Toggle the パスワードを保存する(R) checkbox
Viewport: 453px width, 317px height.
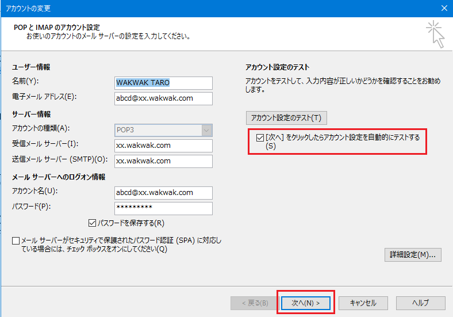pyautogui.click(x=92, y=223)
